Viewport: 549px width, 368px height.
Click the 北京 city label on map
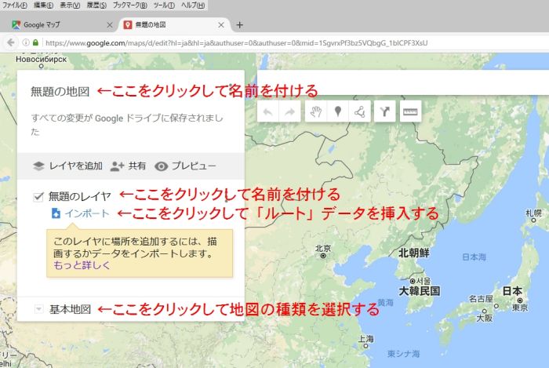coord(323,248)
